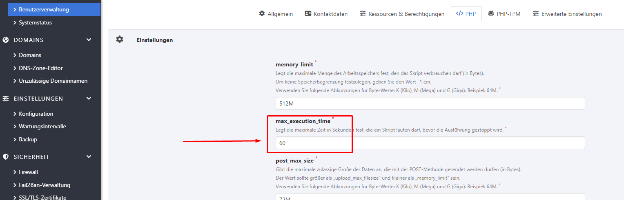Collapse the DOMAINS sidebar section

(89, 40)
